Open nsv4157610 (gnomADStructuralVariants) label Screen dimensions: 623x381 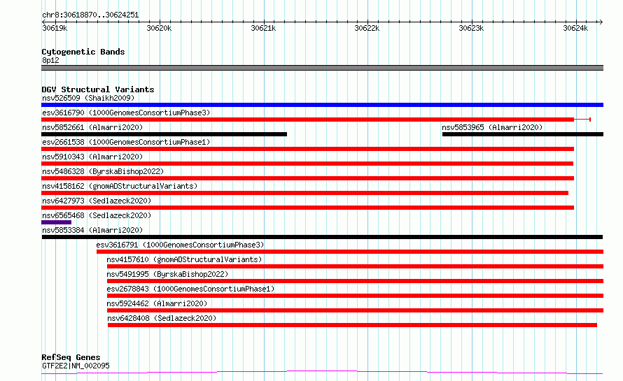tap(184, 259)
